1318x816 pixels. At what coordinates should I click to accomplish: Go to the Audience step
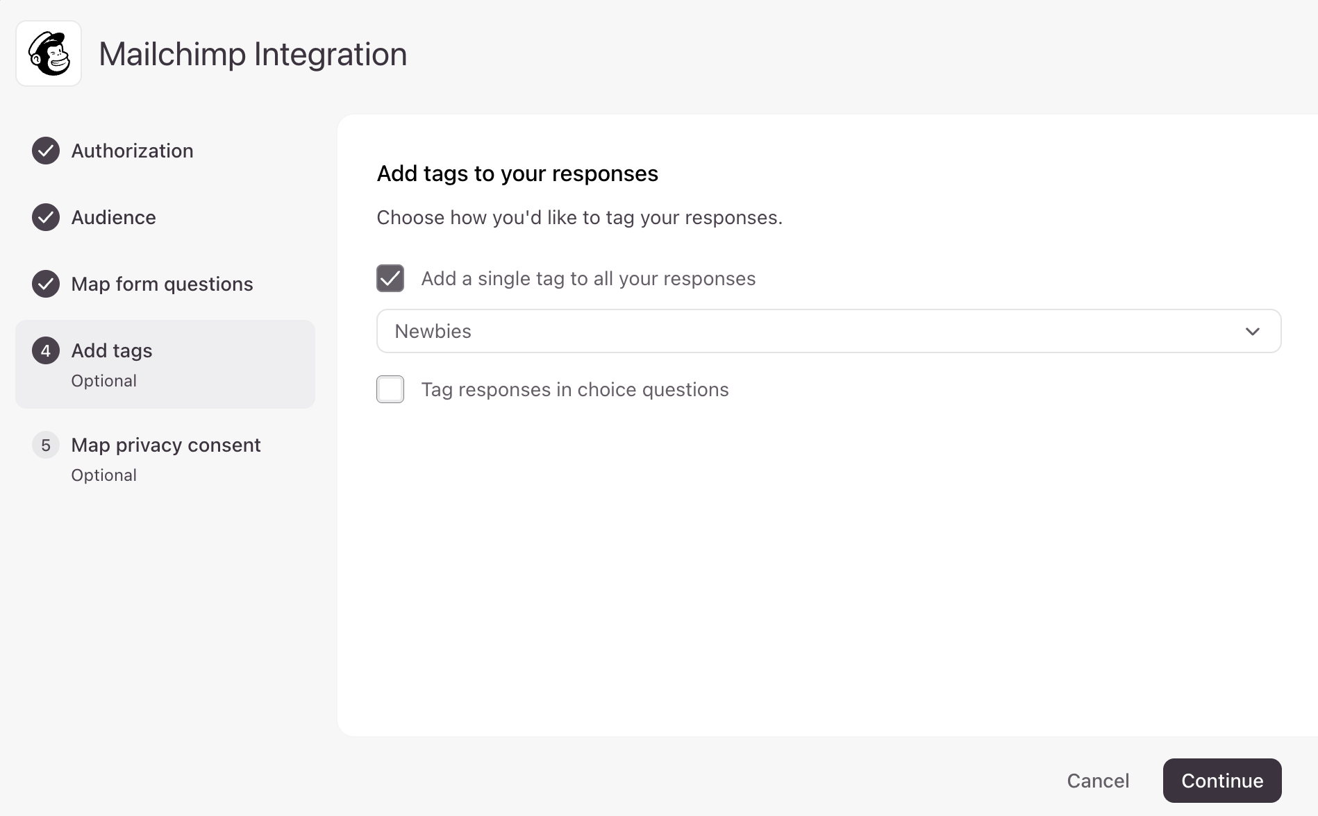[x=113, y=217]
